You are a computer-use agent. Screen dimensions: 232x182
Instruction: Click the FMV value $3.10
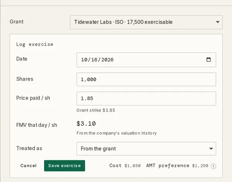tap(86, 124)
